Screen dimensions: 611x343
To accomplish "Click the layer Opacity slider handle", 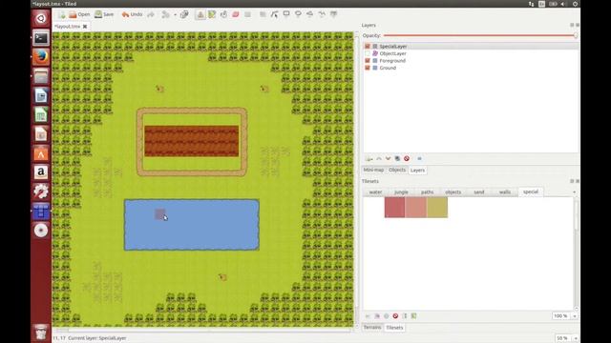I will click(576, 35).
